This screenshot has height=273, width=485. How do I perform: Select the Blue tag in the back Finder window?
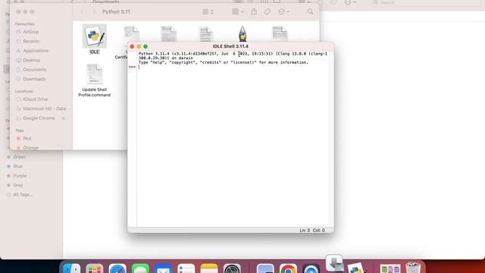17,167
